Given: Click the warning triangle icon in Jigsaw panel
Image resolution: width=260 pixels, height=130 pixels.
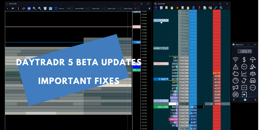Looking at the screenshot, I should pos(236,67).
